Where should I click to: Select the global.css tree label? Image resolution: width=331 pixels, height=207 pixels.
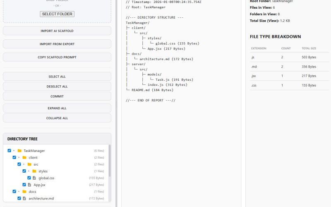46,178
